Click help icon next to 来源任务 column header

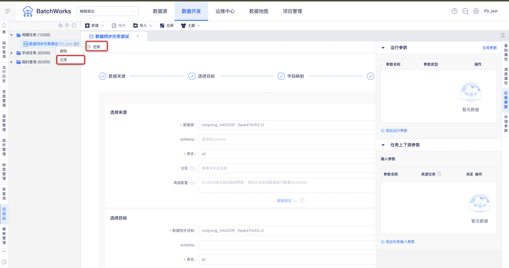[x=439, y=174]
